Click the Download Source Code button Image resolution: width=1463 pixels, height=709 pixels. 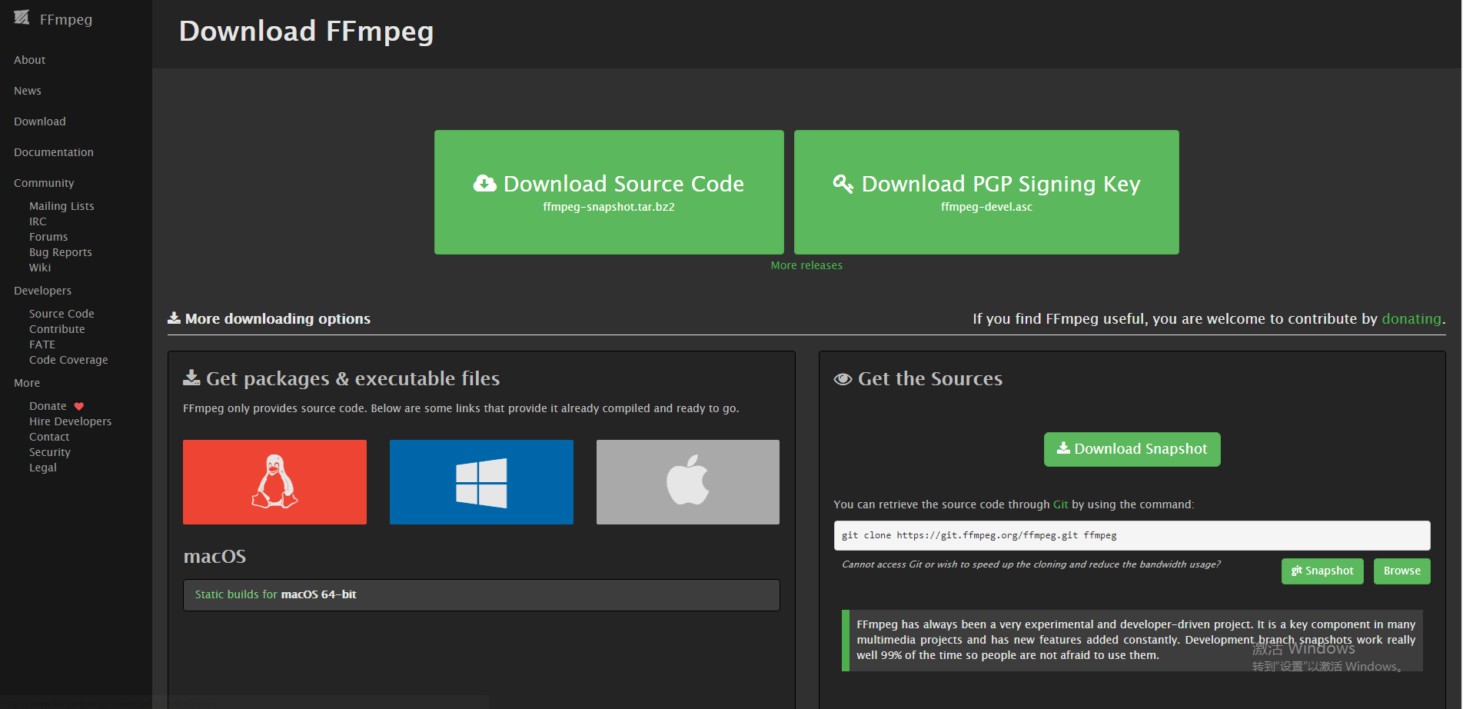(609, 192)
